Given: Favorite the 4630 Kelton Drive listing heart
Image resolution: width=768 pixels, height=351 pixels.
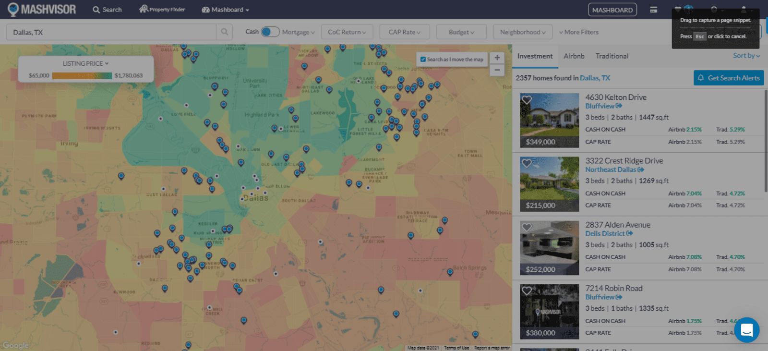Looking at the screenshot, I should 527,100.
